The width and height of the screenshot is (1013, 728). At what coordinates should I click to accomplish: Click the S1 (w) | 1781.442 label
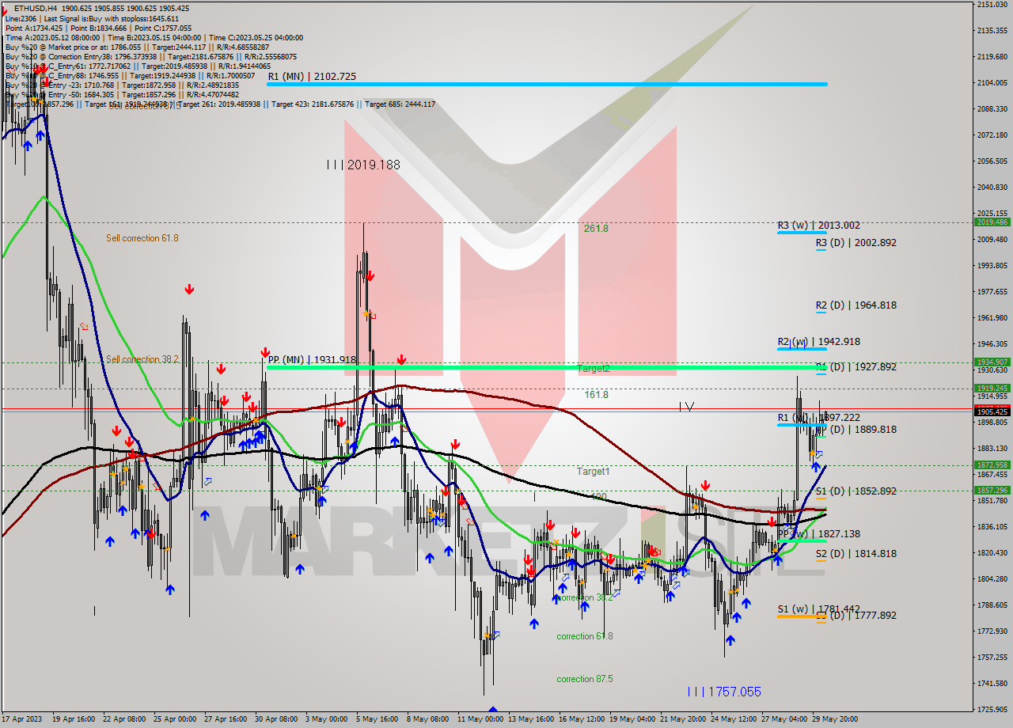pyautogui.click(x=818, y=609)
